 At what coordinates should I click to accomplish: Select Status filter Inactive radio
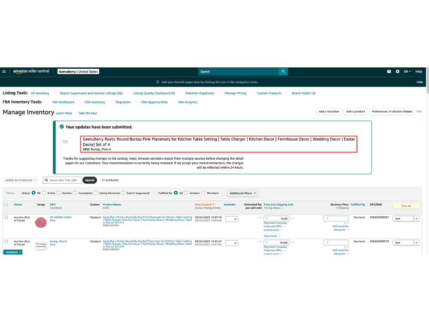coord(58,193)
